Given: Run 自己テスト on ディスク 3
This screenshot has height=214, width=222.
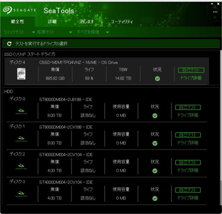Looking at the screenshot, I should [x=188, y=190].
